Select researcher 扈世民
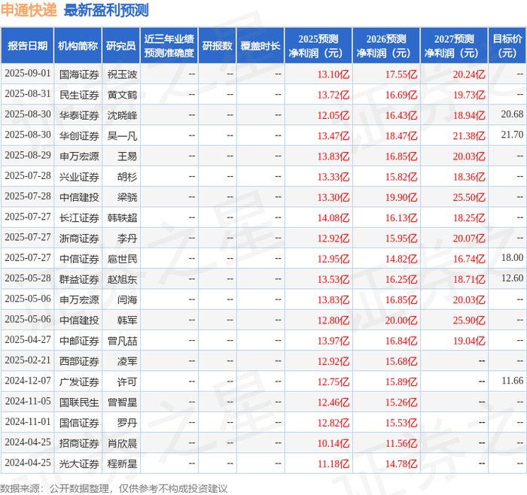The image size is (527, 495). pos(122,259)
